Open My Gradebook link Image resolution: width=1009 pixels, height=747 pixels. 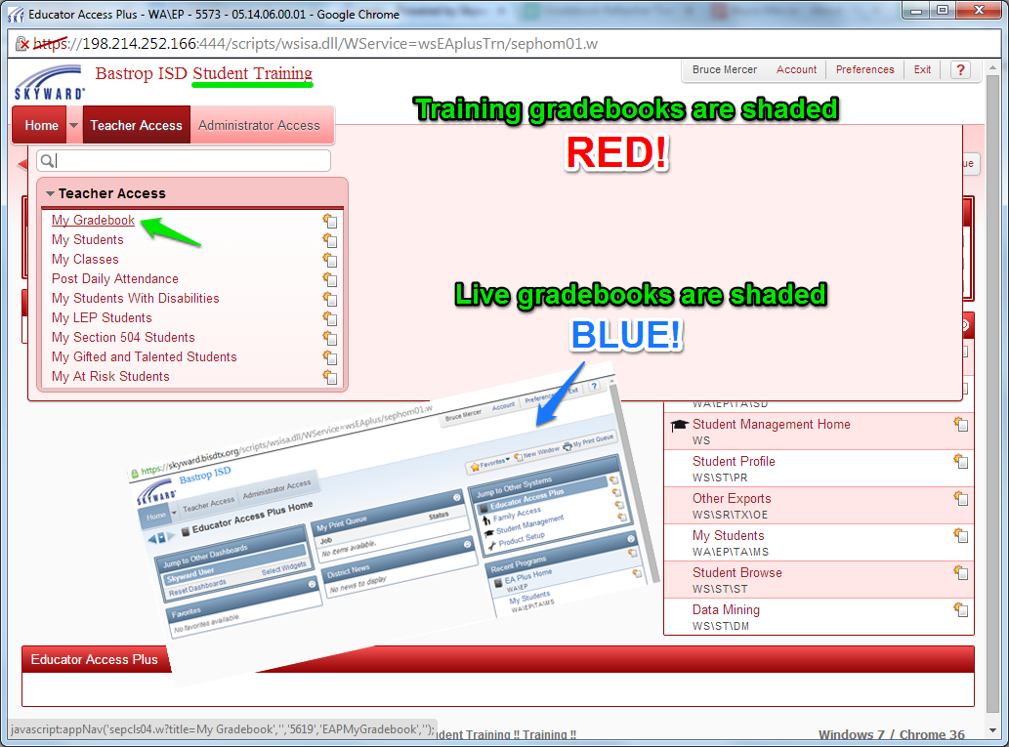(94, 220)
